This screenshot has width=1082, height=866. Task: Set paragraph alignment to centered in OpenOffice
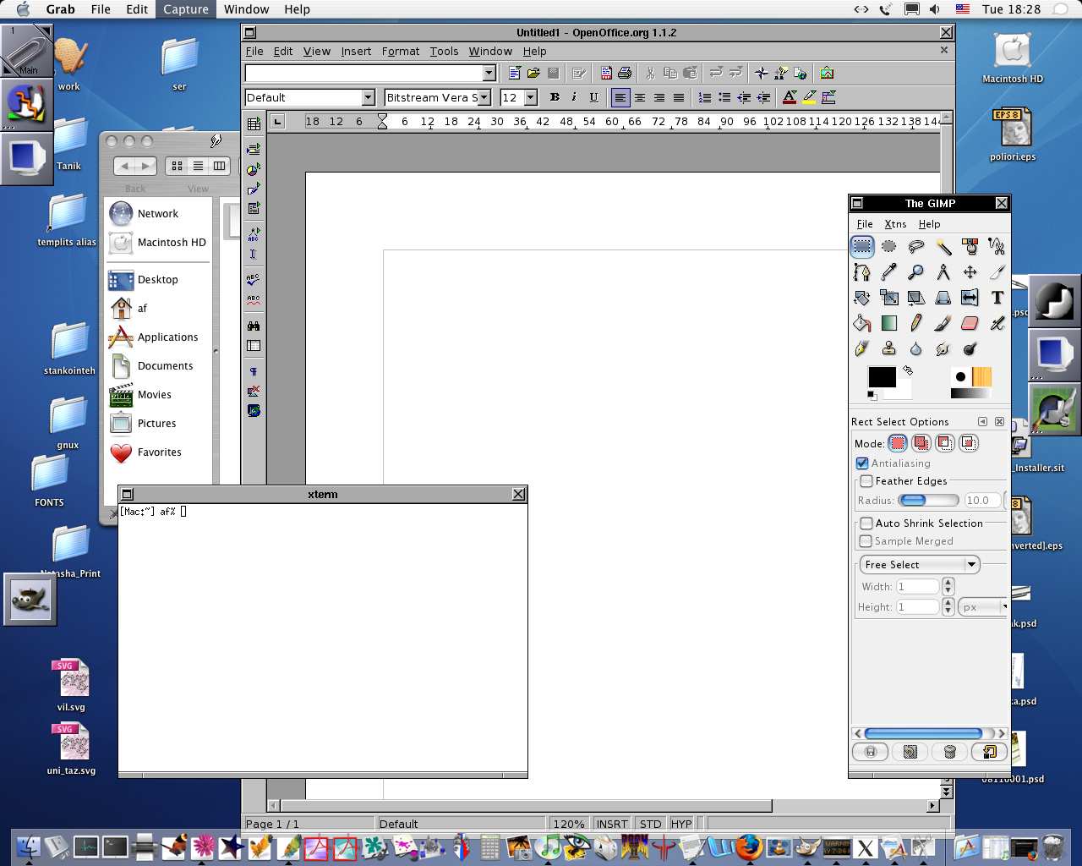pos(640,97)
